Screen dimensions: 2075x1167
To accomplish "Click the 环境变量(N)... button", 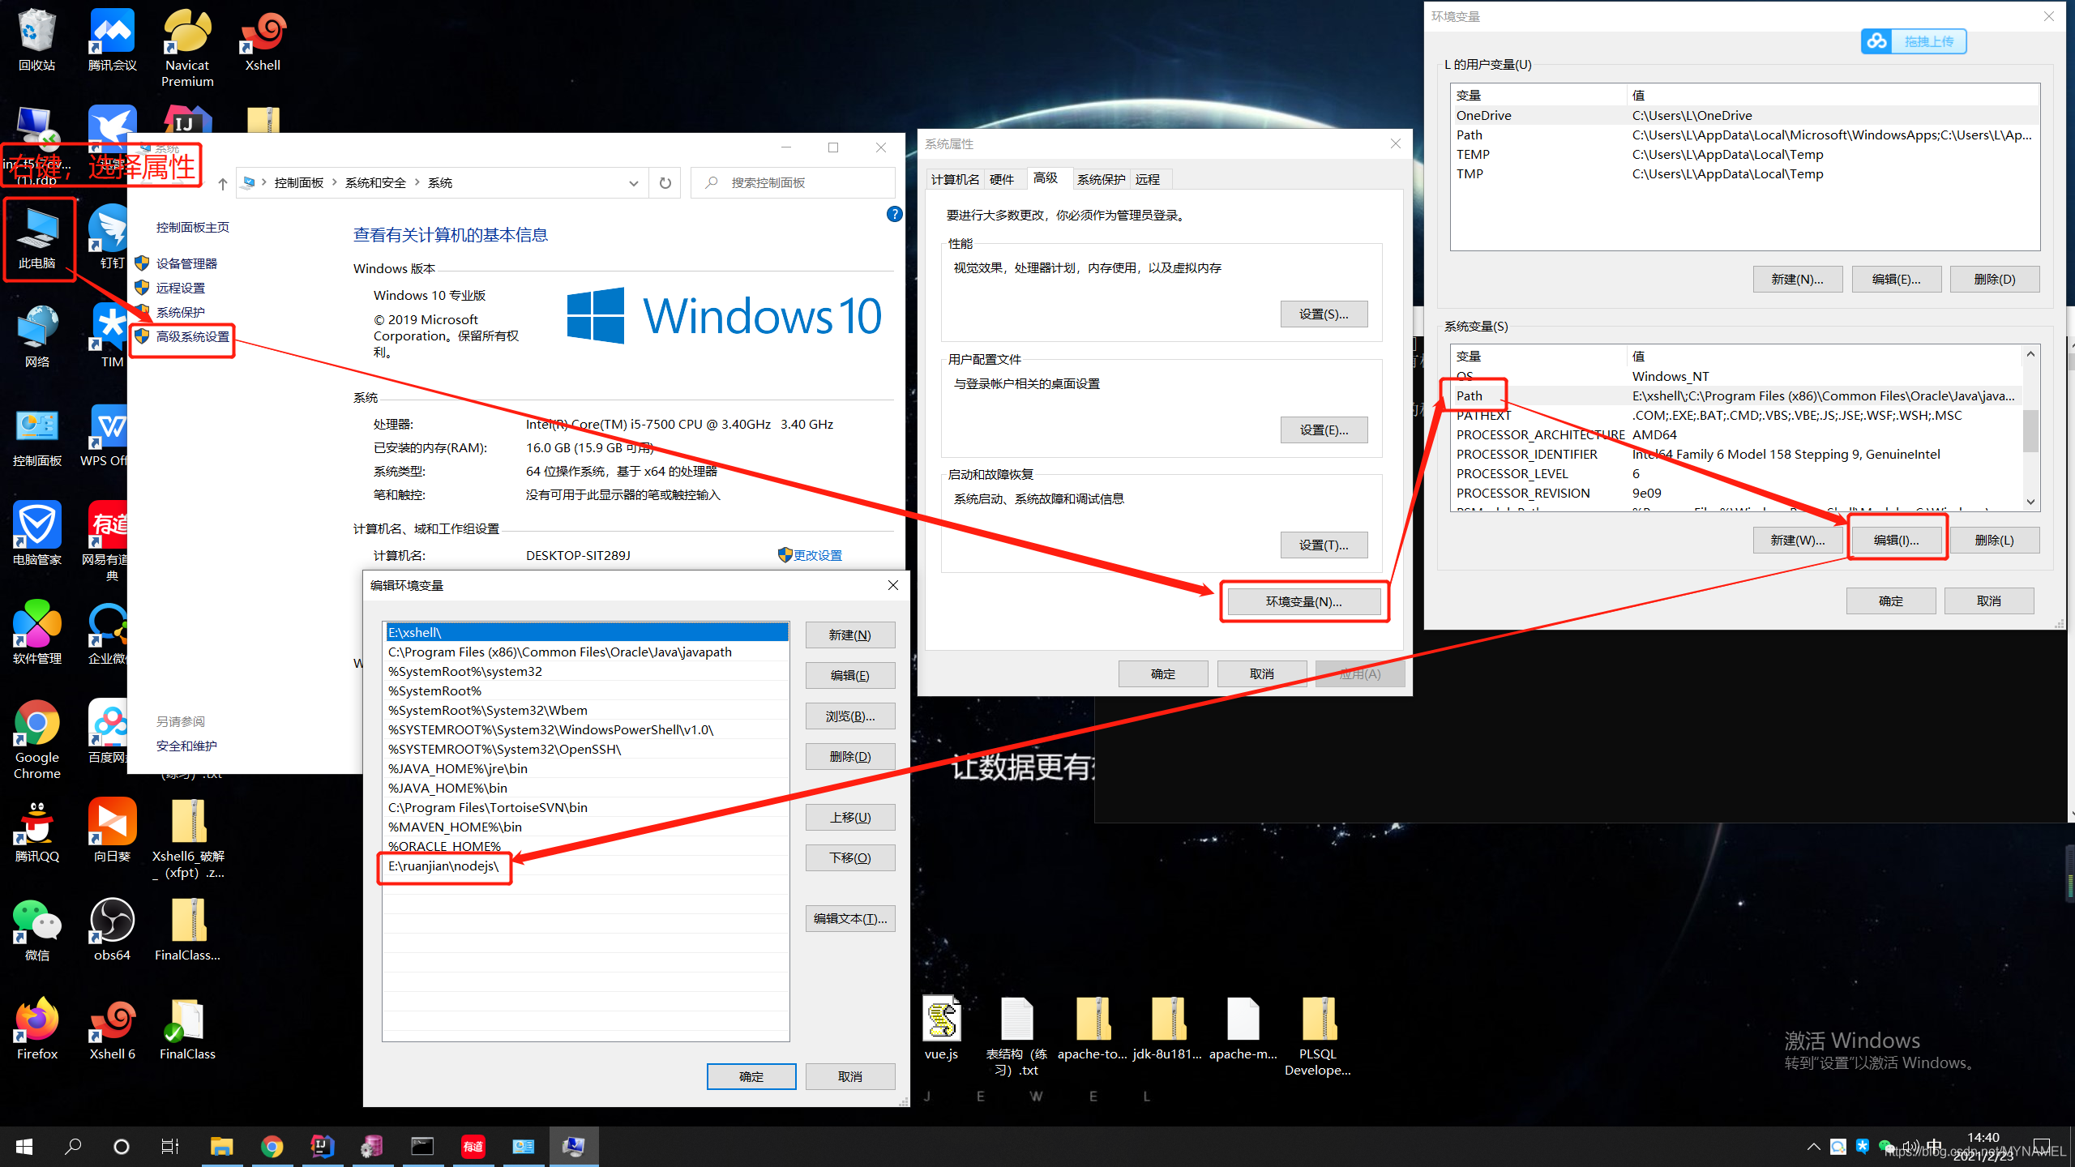I will click(1303, 601).
